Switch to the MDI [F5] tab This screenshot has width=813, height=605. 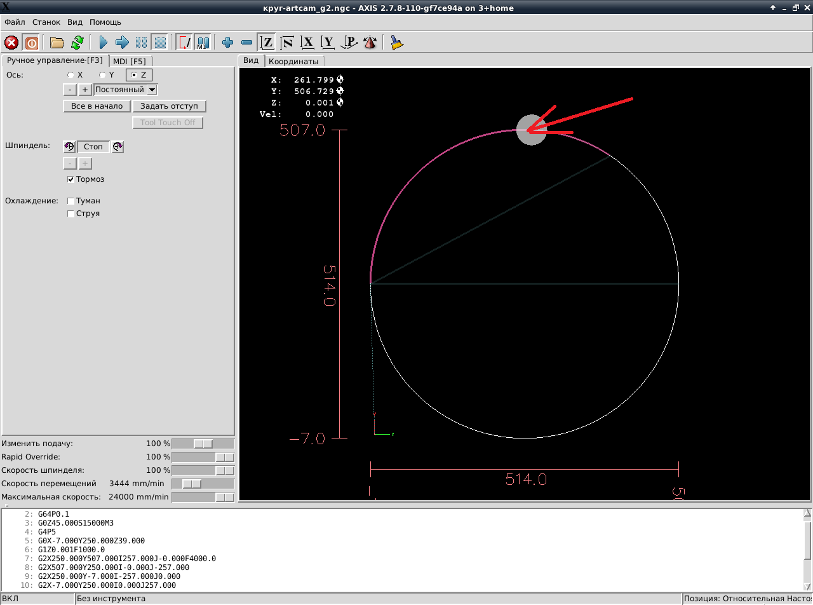130,61
